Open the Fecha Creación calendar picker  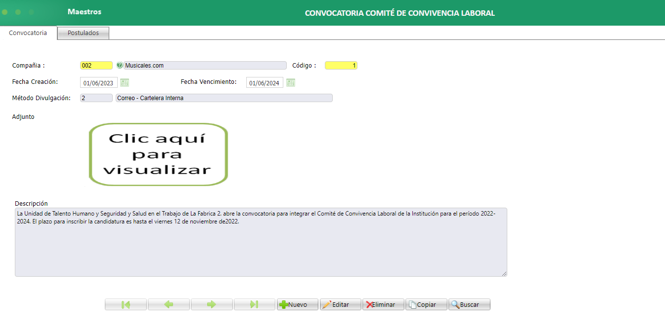click(x=124, y=82)
